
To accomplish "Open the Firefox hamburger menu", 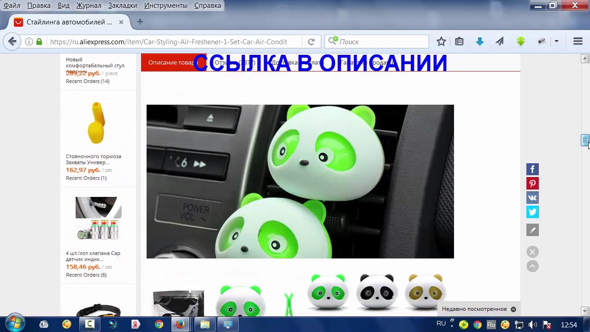I will [x=578, y=41].
